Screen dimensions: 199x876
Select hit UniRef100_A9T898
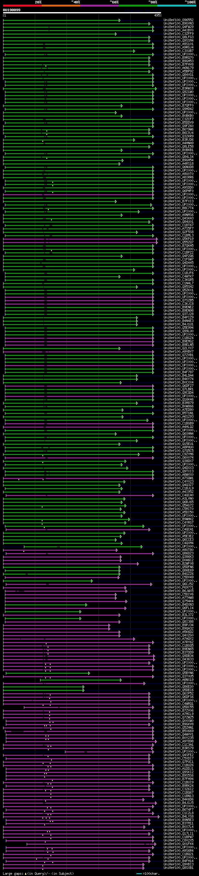coord(178,741)
